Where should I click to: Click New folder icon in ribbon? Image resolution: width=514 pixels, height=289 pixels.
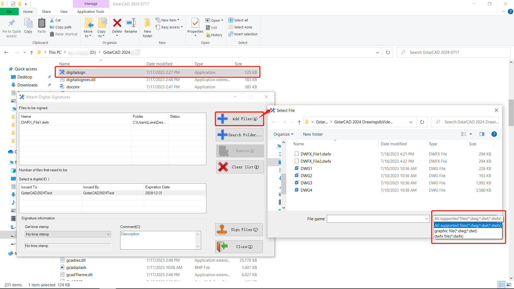point(147,23)
